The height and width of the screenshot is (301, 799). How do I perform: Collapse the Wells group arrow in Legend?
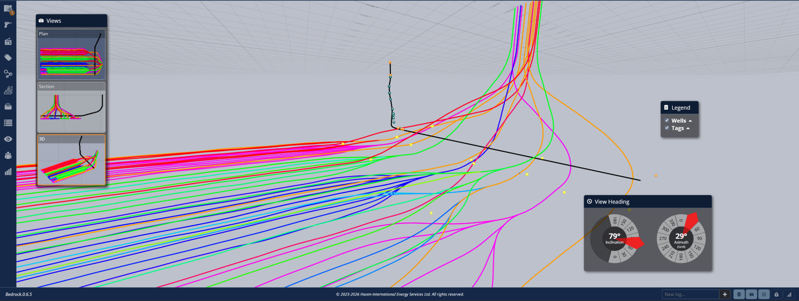(x=690, y=121)
